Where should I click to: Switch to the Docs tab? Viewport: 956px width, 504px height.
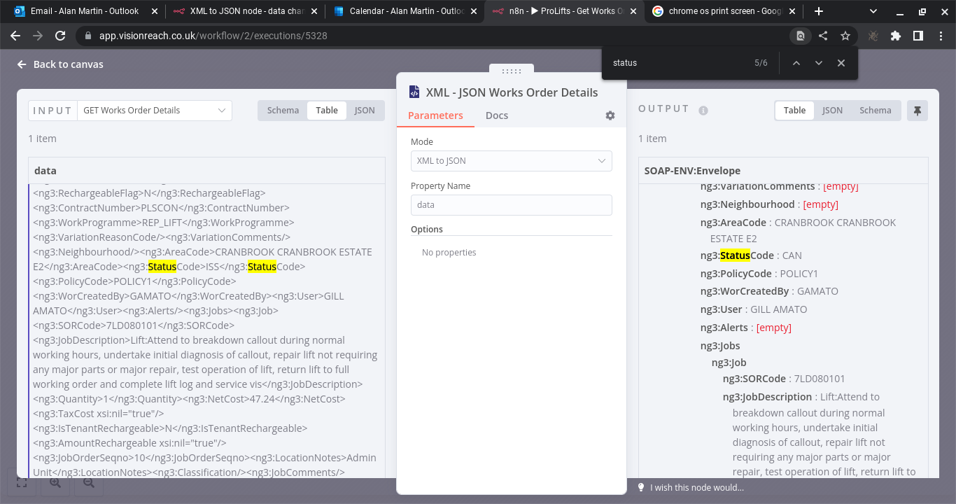pyautogui.click(x=497, y=115)
